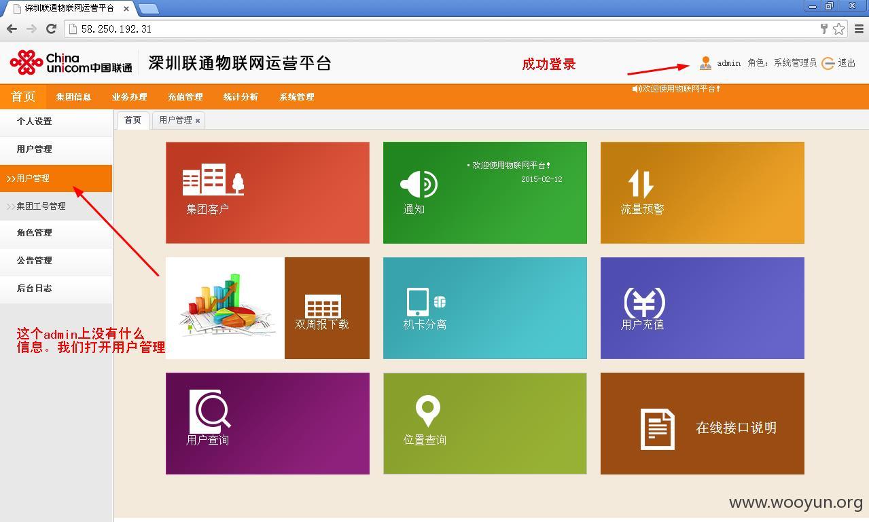Image resolution: width=869 pixels, height=522 pixels.
Task: Click the 流量预警 arrows icon
Action: pos(641,183)
